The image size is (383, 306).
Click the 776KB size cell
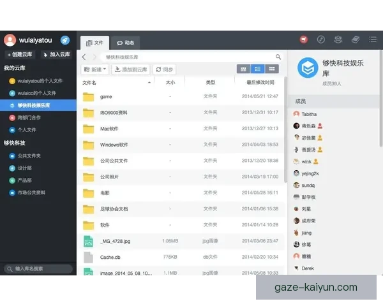click(x=170, y=257)
